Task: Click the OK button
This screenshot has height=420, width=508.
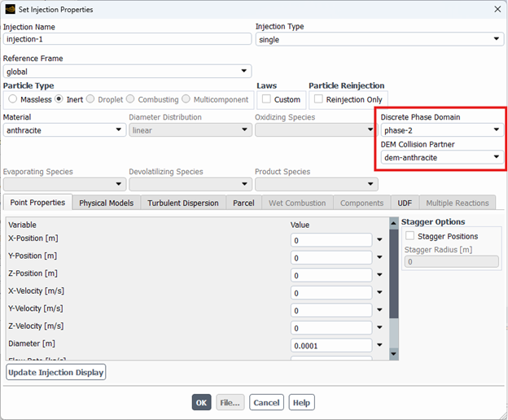Action: pyautogui.click(x=202, y=402)
